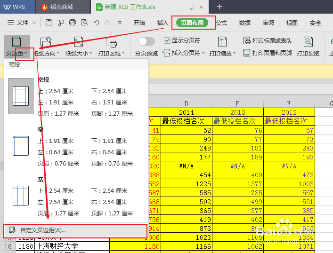Open the 纸张方向 orientation dropdown
The image size is (333, 253).
tap(58, 53)
